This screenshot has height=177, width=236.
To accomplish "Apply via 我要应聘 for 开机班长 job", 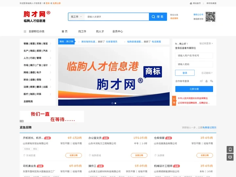I will [x=73, y=155].
